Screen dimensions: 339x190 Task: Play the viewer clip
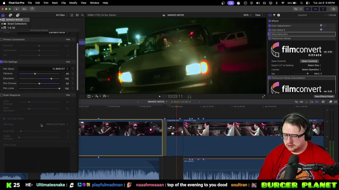pos(159,97)
